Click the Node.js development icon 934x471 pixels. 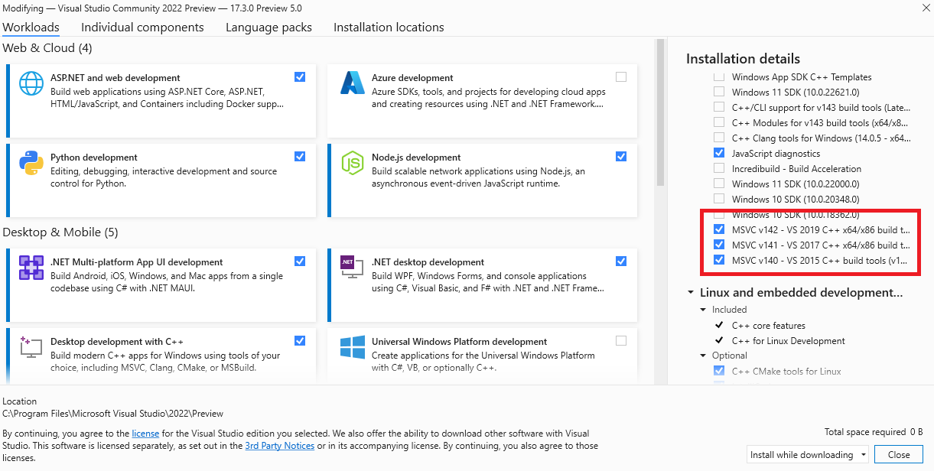click(353, 162)
